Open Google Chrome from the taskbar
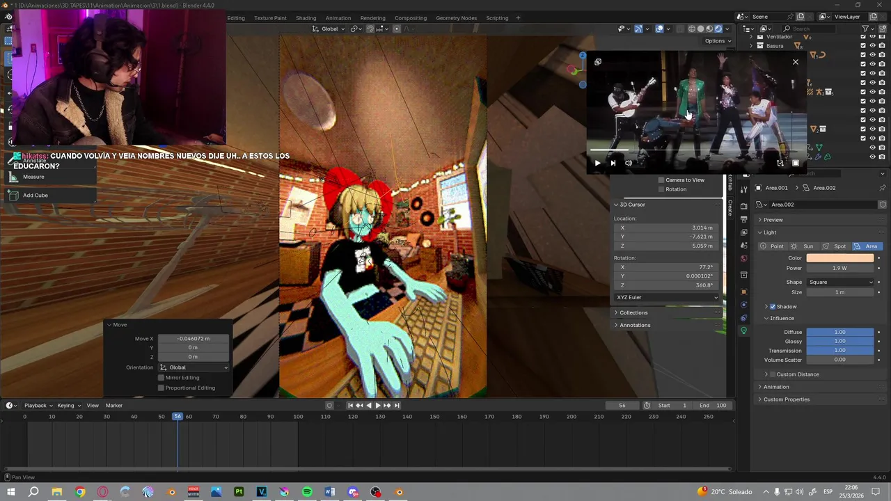 click(x=79, y=492)
